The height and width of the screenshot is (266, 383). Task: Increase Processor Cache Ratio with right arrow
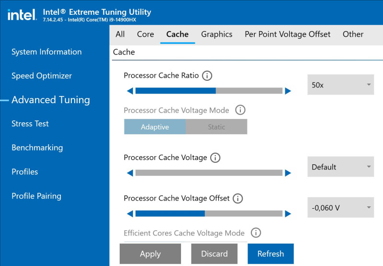[x=288, y=91]
